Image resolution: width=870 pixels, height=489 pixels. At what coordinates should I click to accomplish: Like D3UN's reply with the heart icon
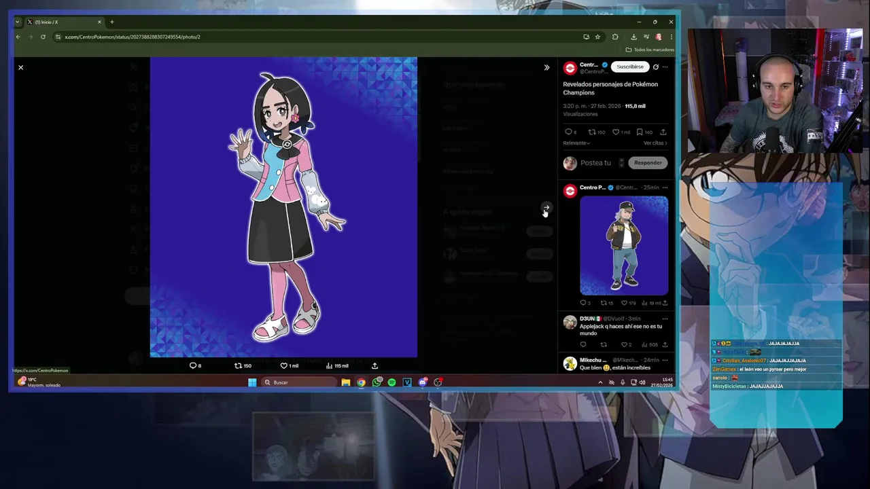click(624, 344)
